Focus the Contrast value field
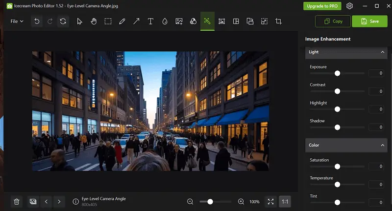This screenshot has height=211, width=392. [376, 91]
